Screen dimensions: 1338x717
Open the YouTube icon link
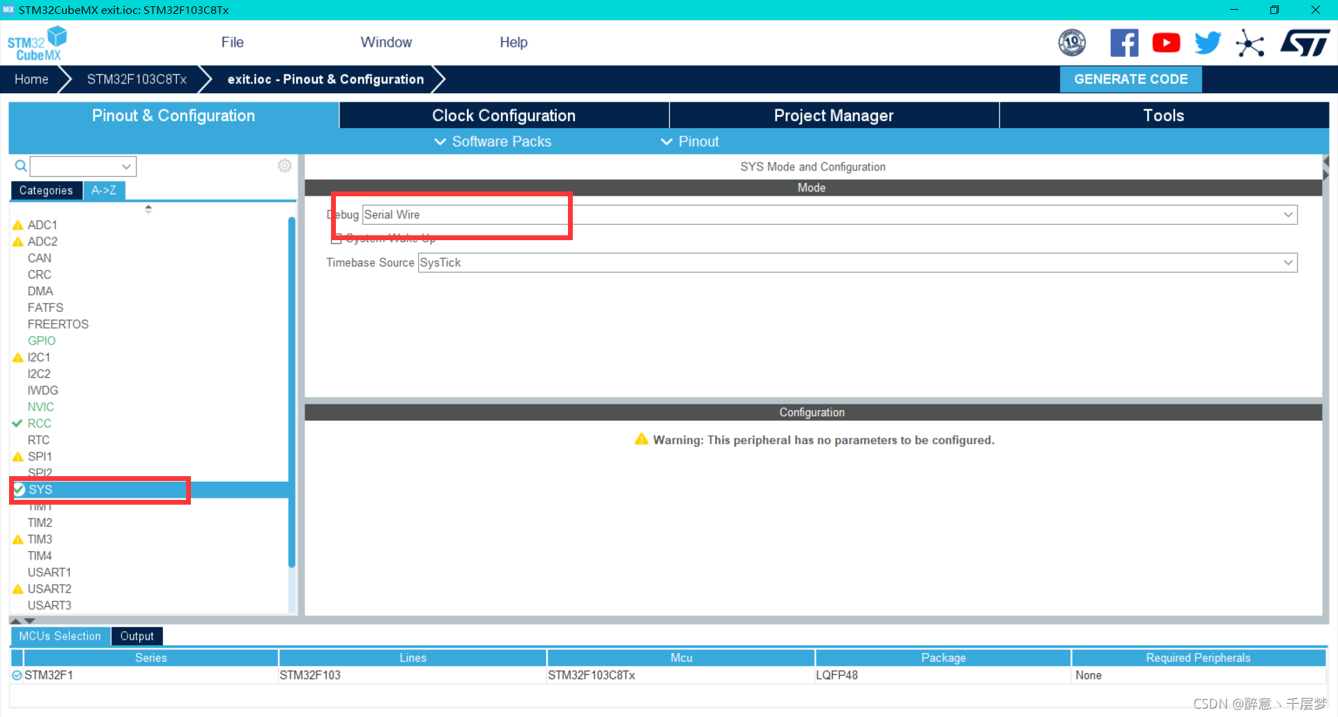tap(1166, 43)
